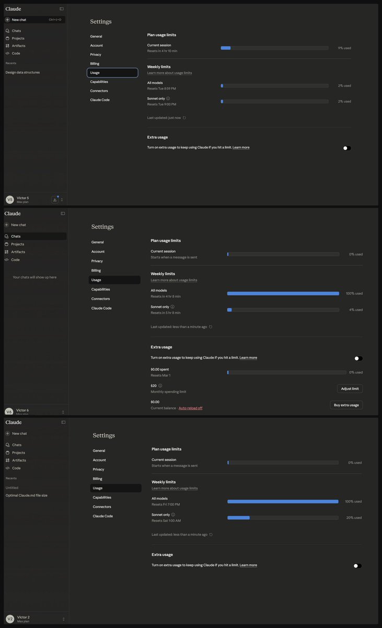
Task: Click 'Resets Mar 1' text
Action: coord(160,376)
